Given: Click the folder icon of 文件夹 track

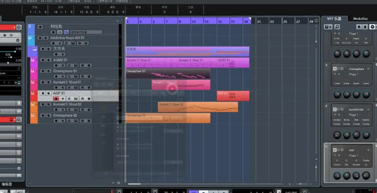Looking at the screenshot, I should (x=35, y=49).
